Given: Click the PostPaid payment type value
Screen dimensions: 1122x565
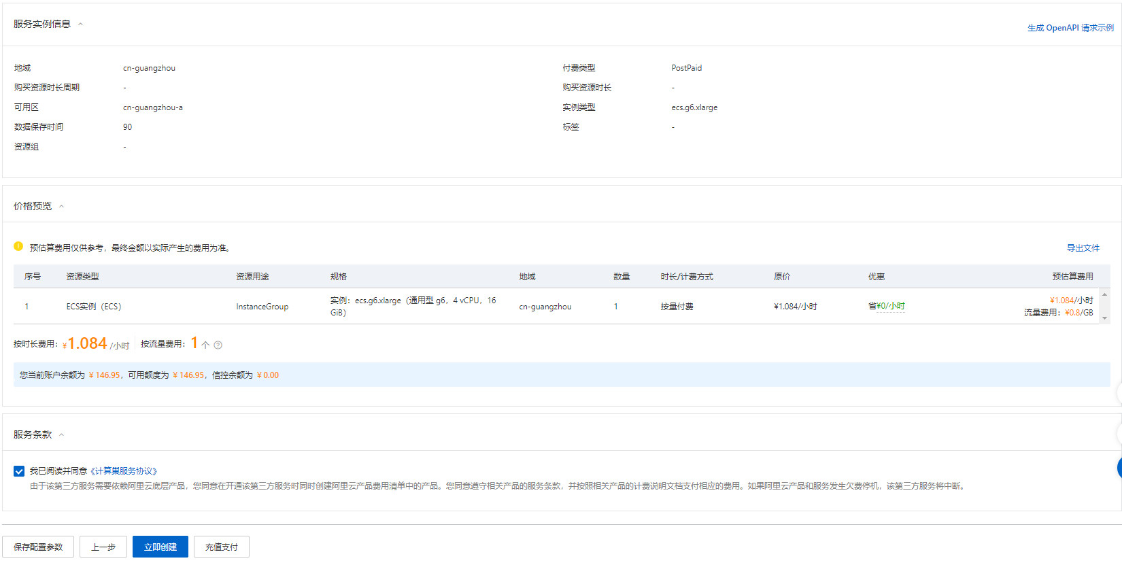Looking at the screenshot, I should click(x=687, y=68).
